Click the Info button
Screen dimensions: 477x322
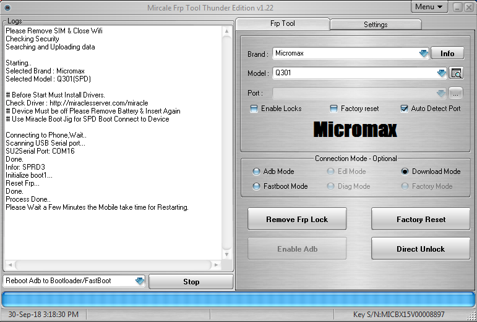point(447,54)
